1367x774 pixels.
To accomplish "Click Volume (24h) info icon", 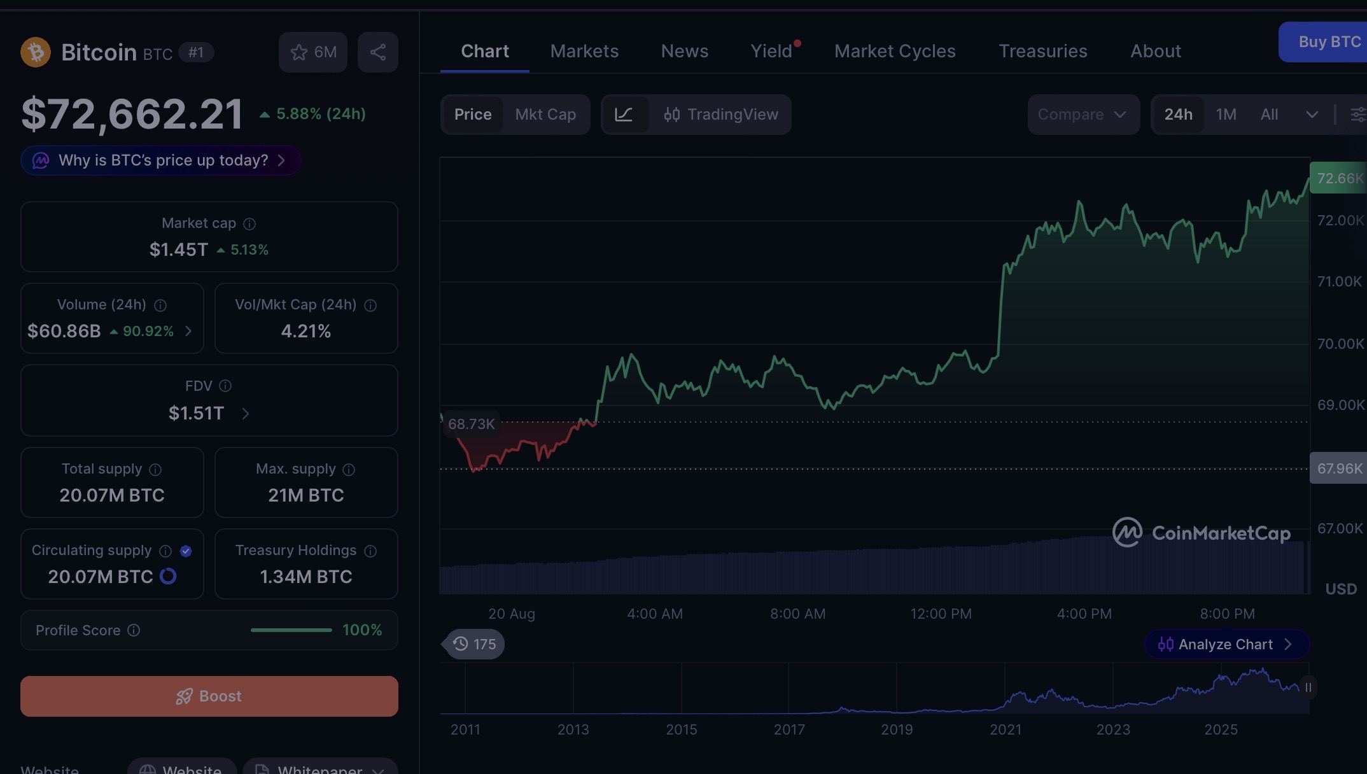I will 160,306.
